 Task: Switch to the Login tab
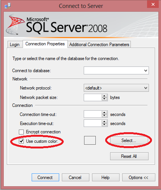click(15, 45)
